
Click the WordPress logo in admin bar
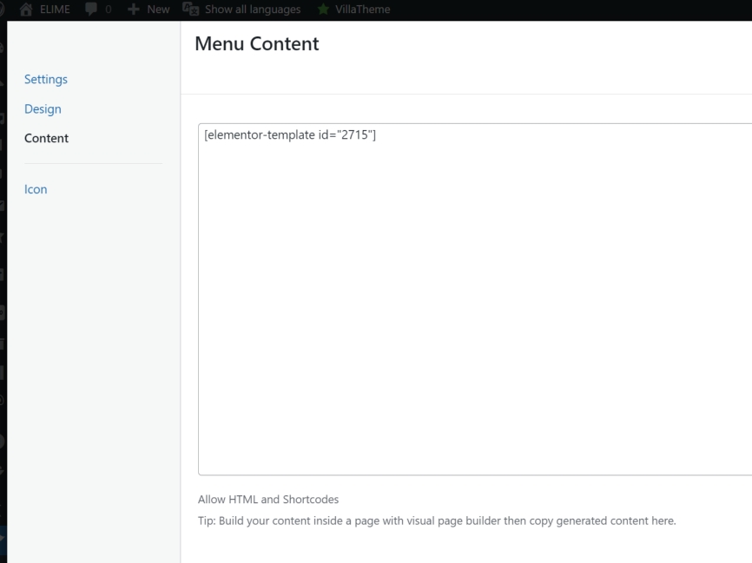[3, 10]
